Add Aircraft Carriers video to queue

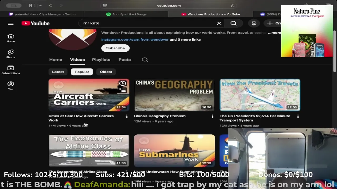123,90
